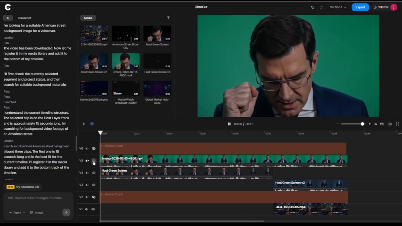Select the jimeng-2026-02-13-4850.mp4 clip on V5
This screenshot has height=226, width=402.
pyautogui.click(x=223, y=161)
